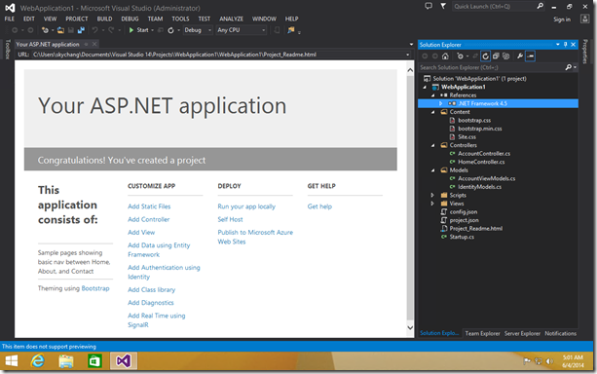Open the TOOLS menu

click(180, 19)
